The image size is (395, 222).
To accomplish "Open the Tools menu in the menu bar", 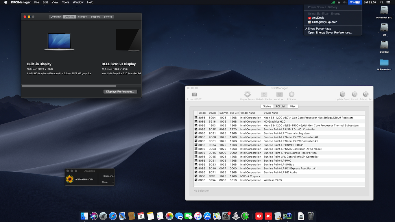I will point(65,2).
